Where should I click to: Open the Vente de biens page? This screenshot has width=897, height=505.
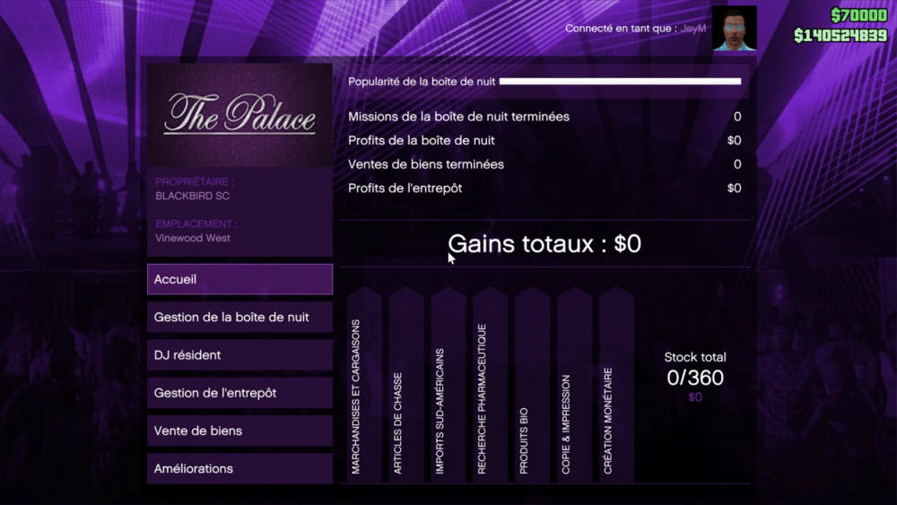[x=239, y=431]
